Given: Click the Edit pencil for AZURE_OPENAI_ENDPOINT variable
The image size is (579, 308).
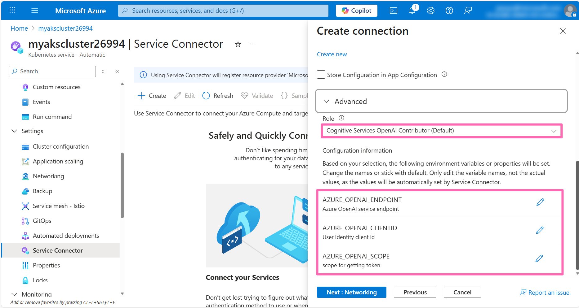Looking at the screenshot, I should (x=540, y=202).
